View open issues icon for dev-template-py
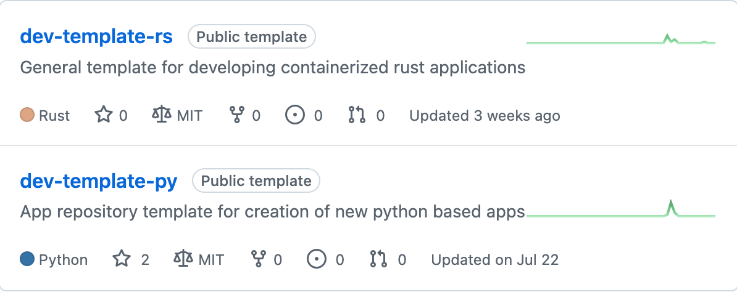The height and width of the screenshot is (292, 737). pos(317,259)
